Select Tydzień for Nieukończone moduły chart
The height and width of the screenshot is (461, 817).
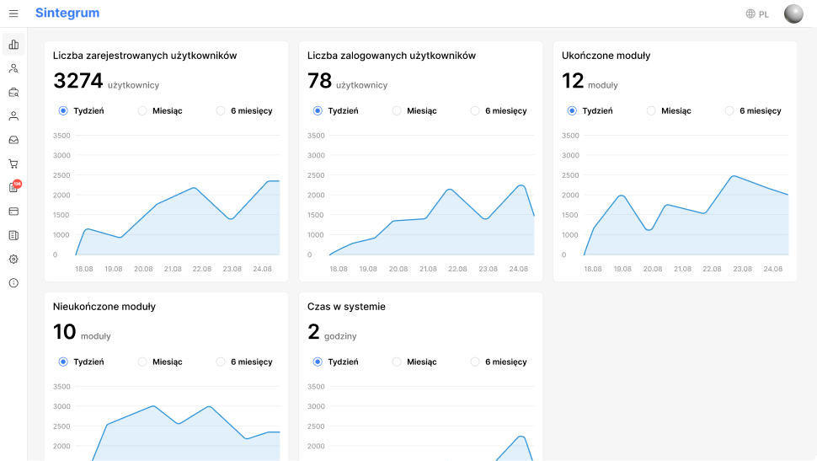tap(63, 362)
